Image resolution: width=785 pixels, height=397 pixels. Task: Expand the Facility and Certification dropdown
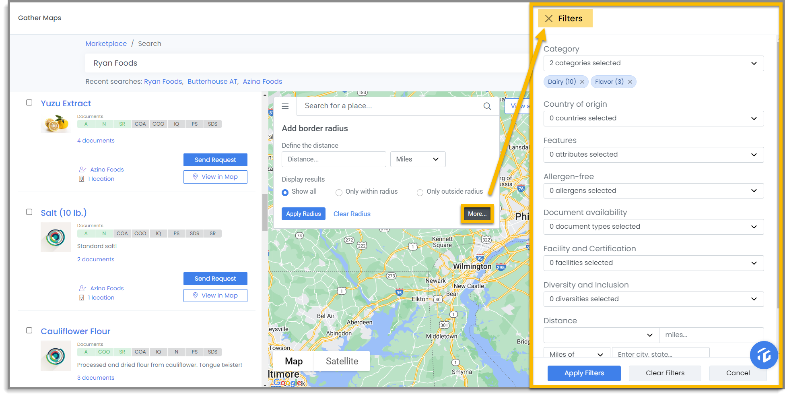point(653,263)
